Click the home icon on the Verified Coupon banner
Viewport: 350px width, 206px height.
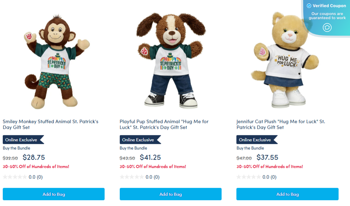point(326,28)
